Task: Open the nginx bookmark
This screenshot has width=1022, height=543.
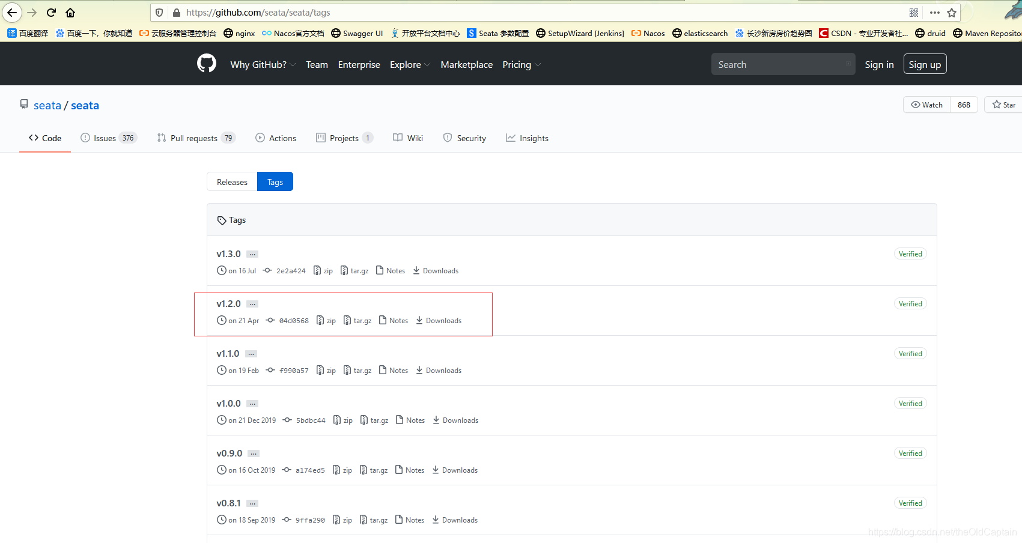Action: 239,33
